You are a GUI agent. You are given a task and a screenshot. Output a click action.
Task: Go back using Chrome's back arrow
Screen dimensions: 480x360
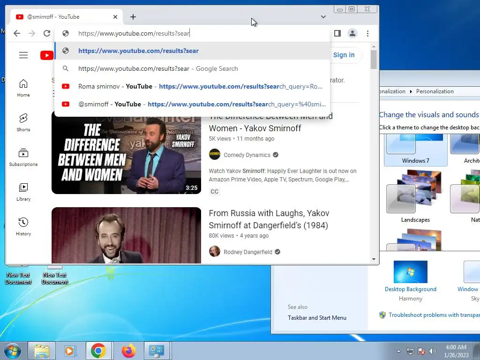17,33
